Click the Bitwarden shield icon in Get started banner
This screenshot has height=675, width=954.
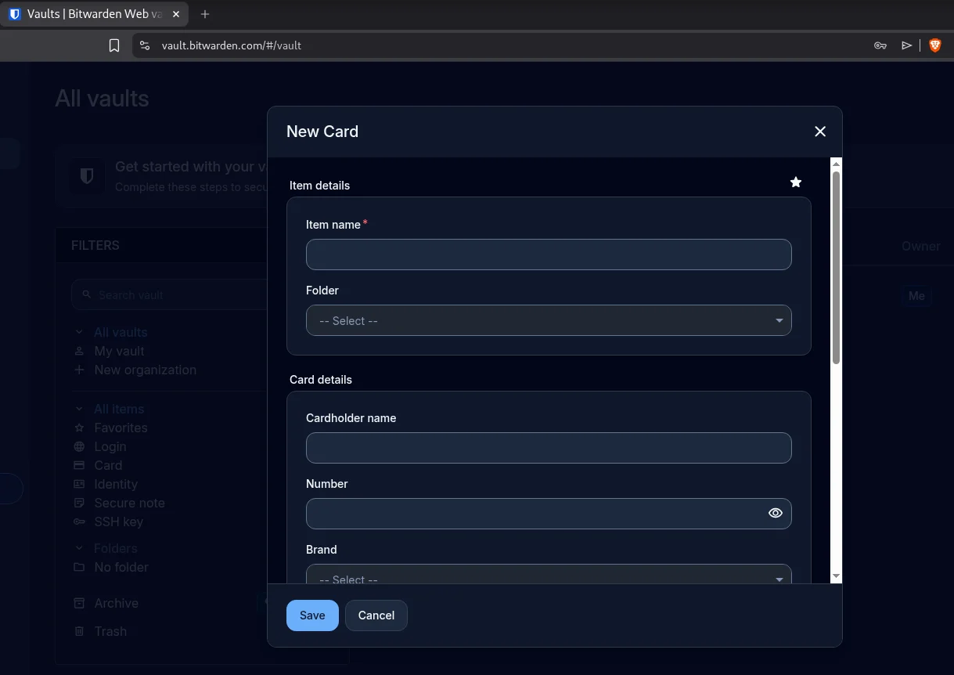(x=87, y=176)
